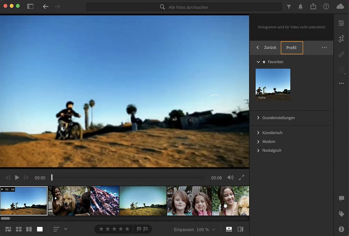The height and width of the screenshot is (236, 349).
Task: Expand the Modern profile group
Action: coord(266,142)
